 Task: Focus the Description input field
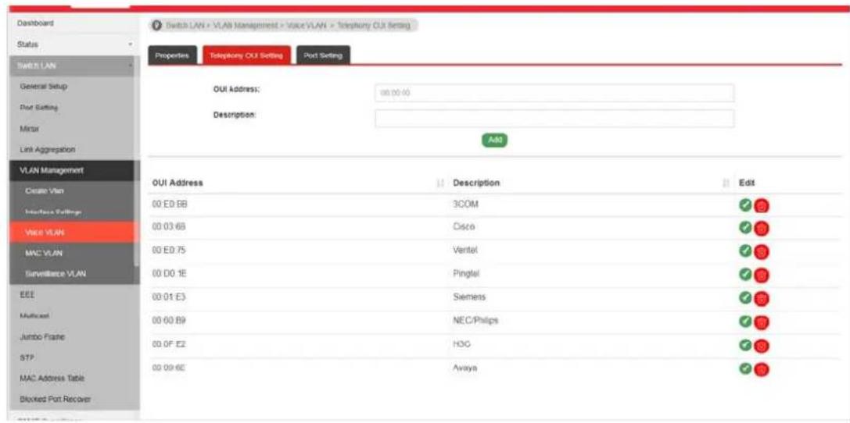(554, 119)
